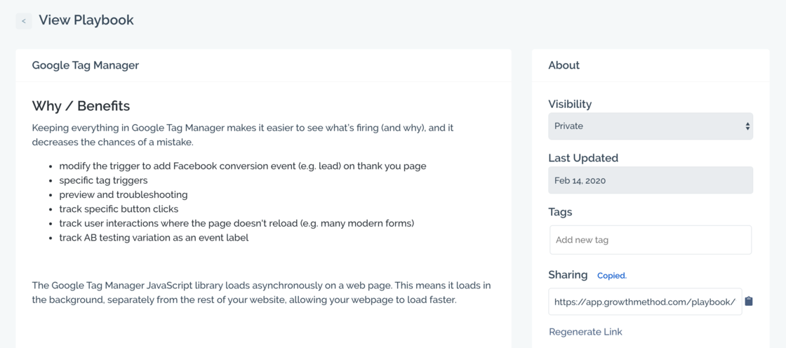Copy sharing link with clipboard icon
Image resolution: width=786 pixels, height=348 pixels.
749,301
